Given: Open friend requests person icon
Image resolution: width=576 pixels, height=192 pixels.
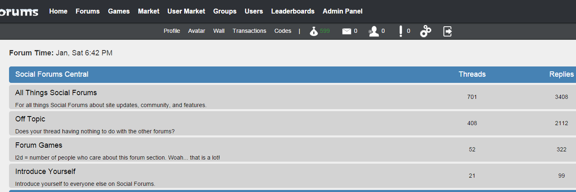Looking at the screenshot, I should pos(373,31).
